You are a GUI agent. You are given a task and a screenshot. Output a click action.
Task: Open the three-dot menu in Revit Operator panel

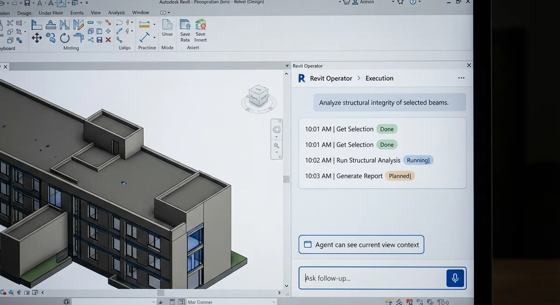[461, 78]
